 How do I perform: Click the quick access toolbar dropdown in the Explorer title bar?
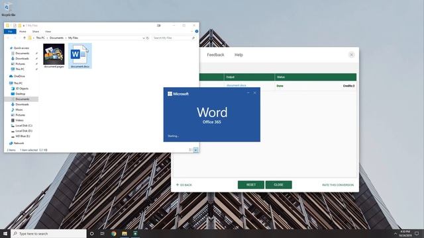click(24, 26)
